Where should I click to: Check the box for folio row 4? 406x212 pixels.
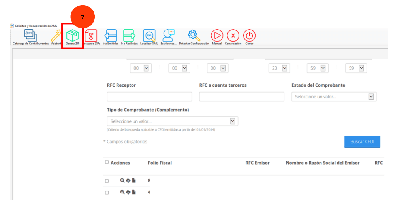[x=107, y=193]
